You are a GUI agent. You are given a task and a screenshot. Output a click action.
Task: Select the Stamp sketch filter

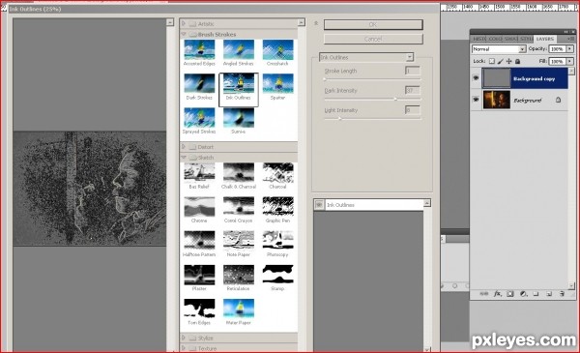tap(277, 275)
